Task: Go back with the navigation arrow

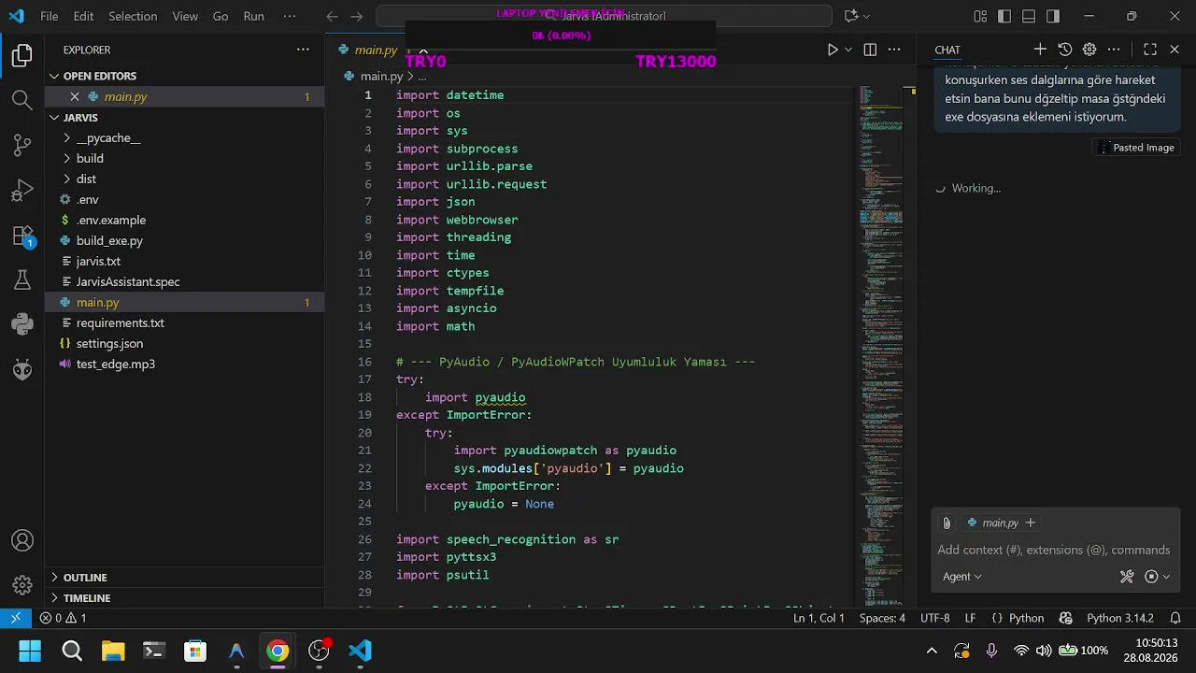Action: tap(333, 16)
